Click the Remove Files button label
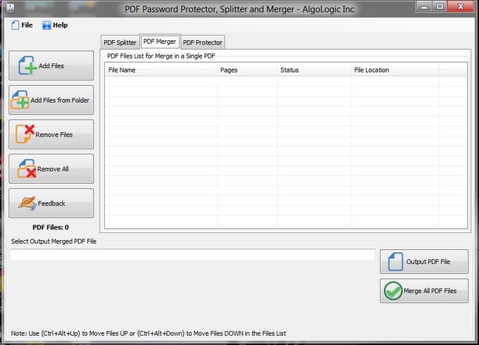Screen dimensions: 479x345 coord(54,134)
